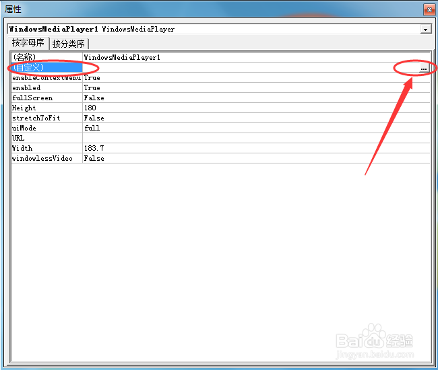
Task: Switch to the 按分类序 tab
Action: (x=69, y=44)
